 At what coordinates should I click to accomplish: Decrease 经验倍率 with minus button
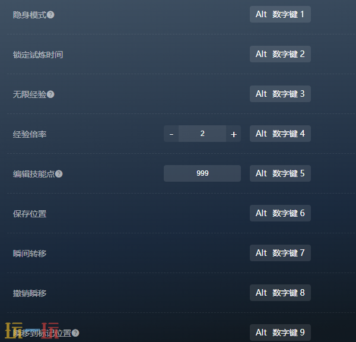coord(171,134)
